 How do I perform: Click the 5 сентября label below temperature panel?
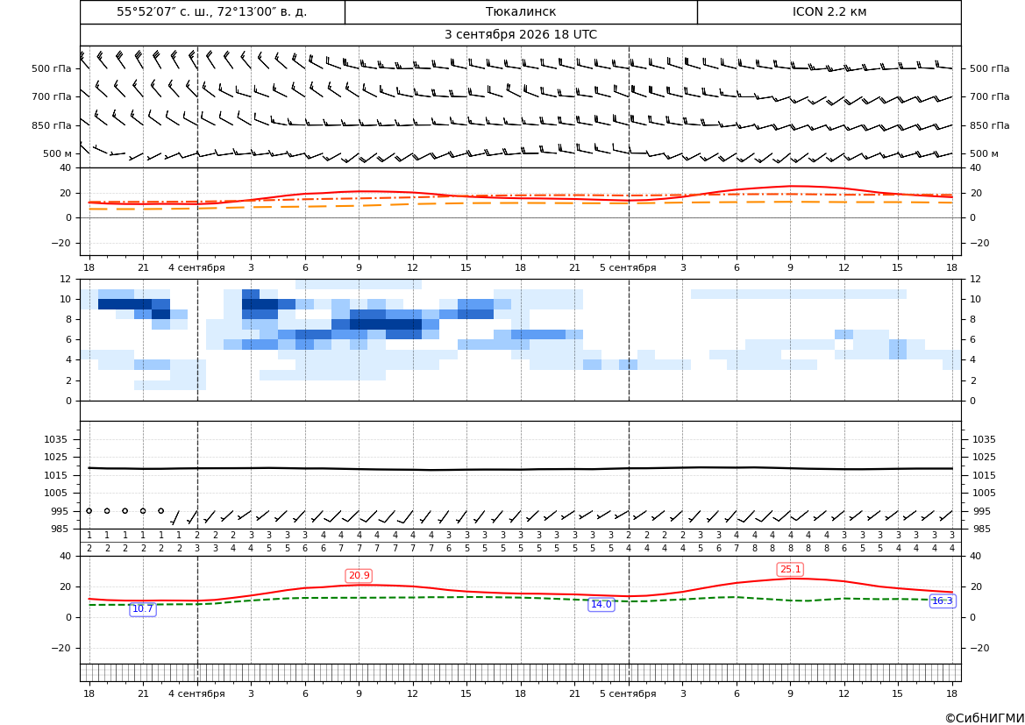pos(628,267)
